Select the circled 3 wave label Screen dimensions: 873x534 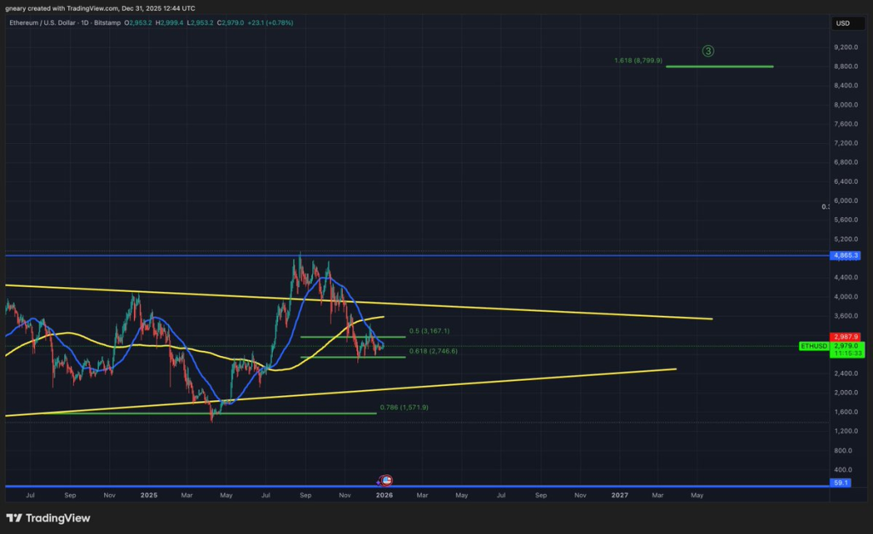click(x=708, y=51)
